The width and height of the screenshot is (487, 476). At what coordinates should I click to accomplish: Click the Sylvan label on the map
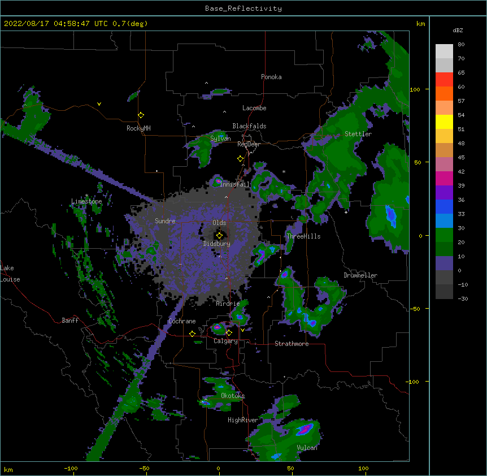coord(220,139)
